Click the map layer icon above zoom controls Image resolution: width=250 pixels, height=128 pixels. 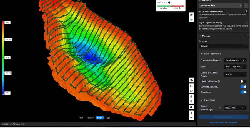click(x=191, y=107)
